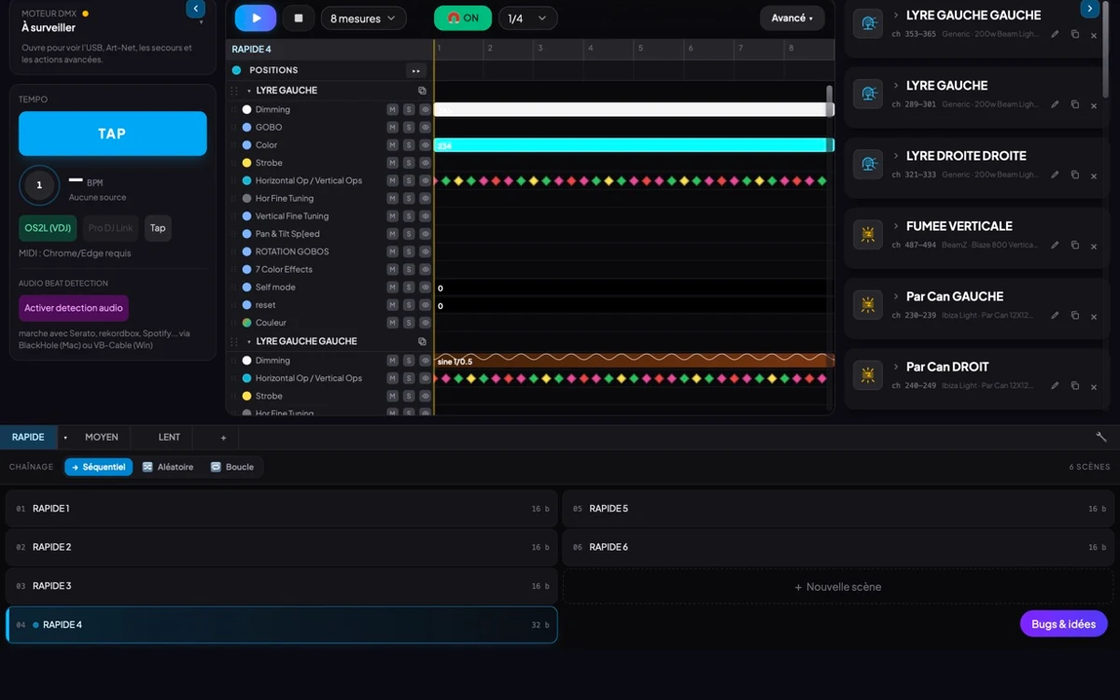The width and height of the screenshot is (1120, 700).
Task: Duplicate the Par Can GAUCHE fixture
Action: click(1074, 315)
